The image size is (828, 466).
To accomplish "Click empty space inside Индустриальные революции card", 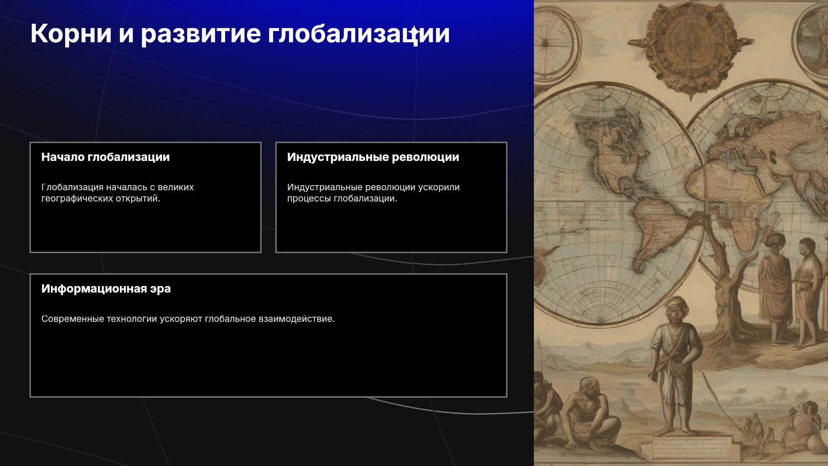I will coord(391,229).
